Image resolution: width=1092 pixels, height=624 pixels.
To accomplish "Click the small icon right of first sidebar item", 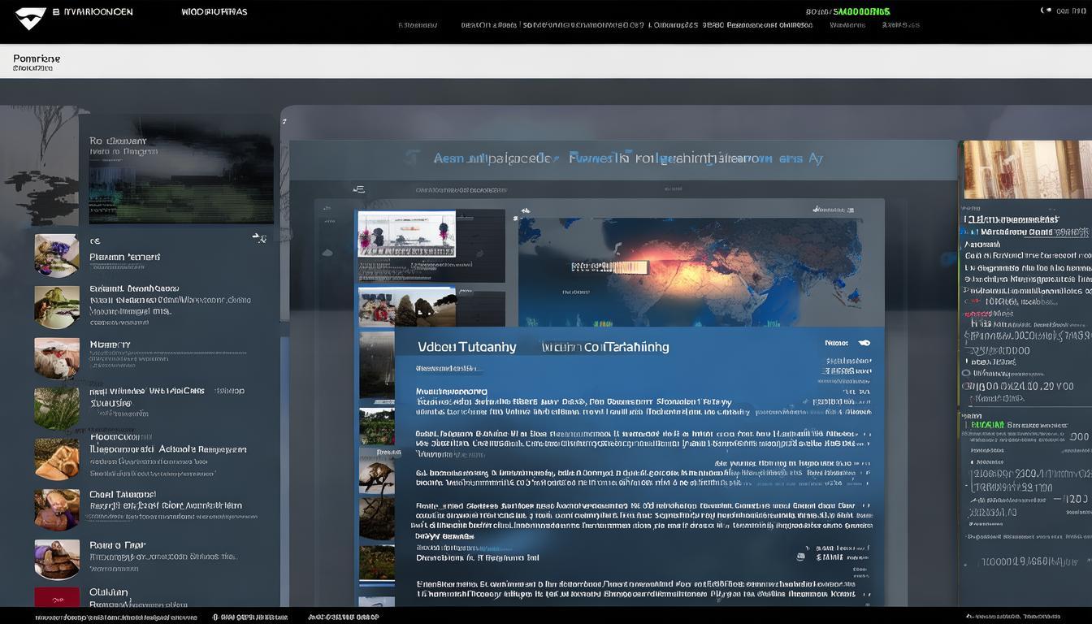I will coord(259,238).
